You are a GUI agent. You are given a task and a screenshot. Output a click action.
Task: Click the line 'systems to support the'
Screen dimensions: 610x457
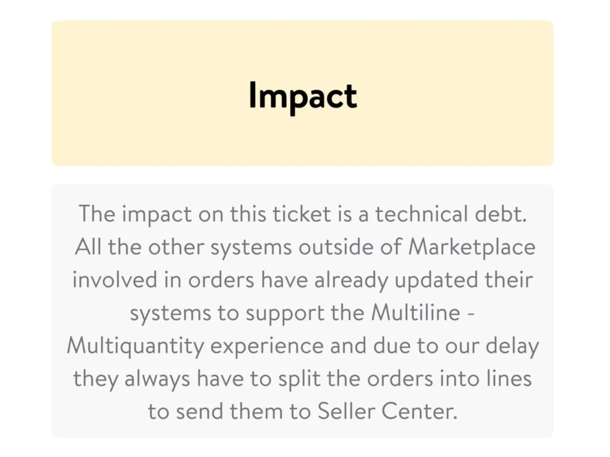[x=302, y=313]
